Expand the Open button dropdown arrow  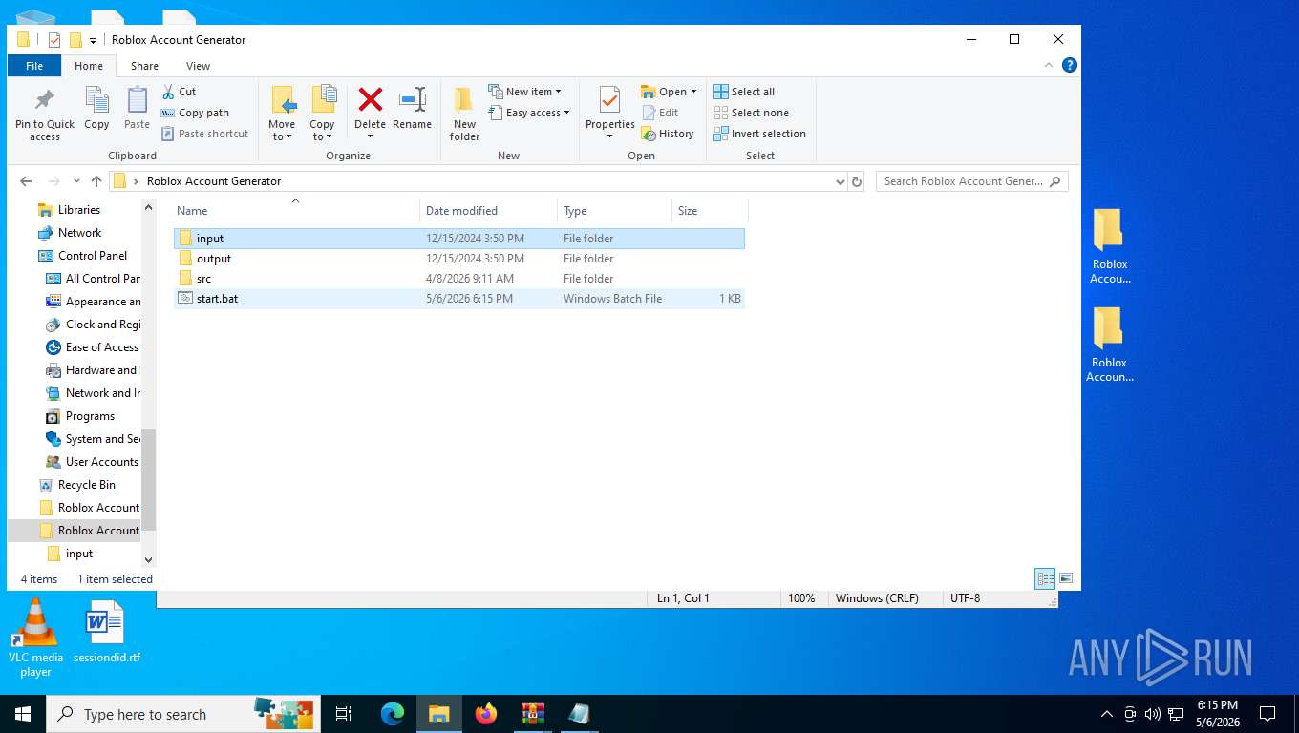tap(693, 92)
